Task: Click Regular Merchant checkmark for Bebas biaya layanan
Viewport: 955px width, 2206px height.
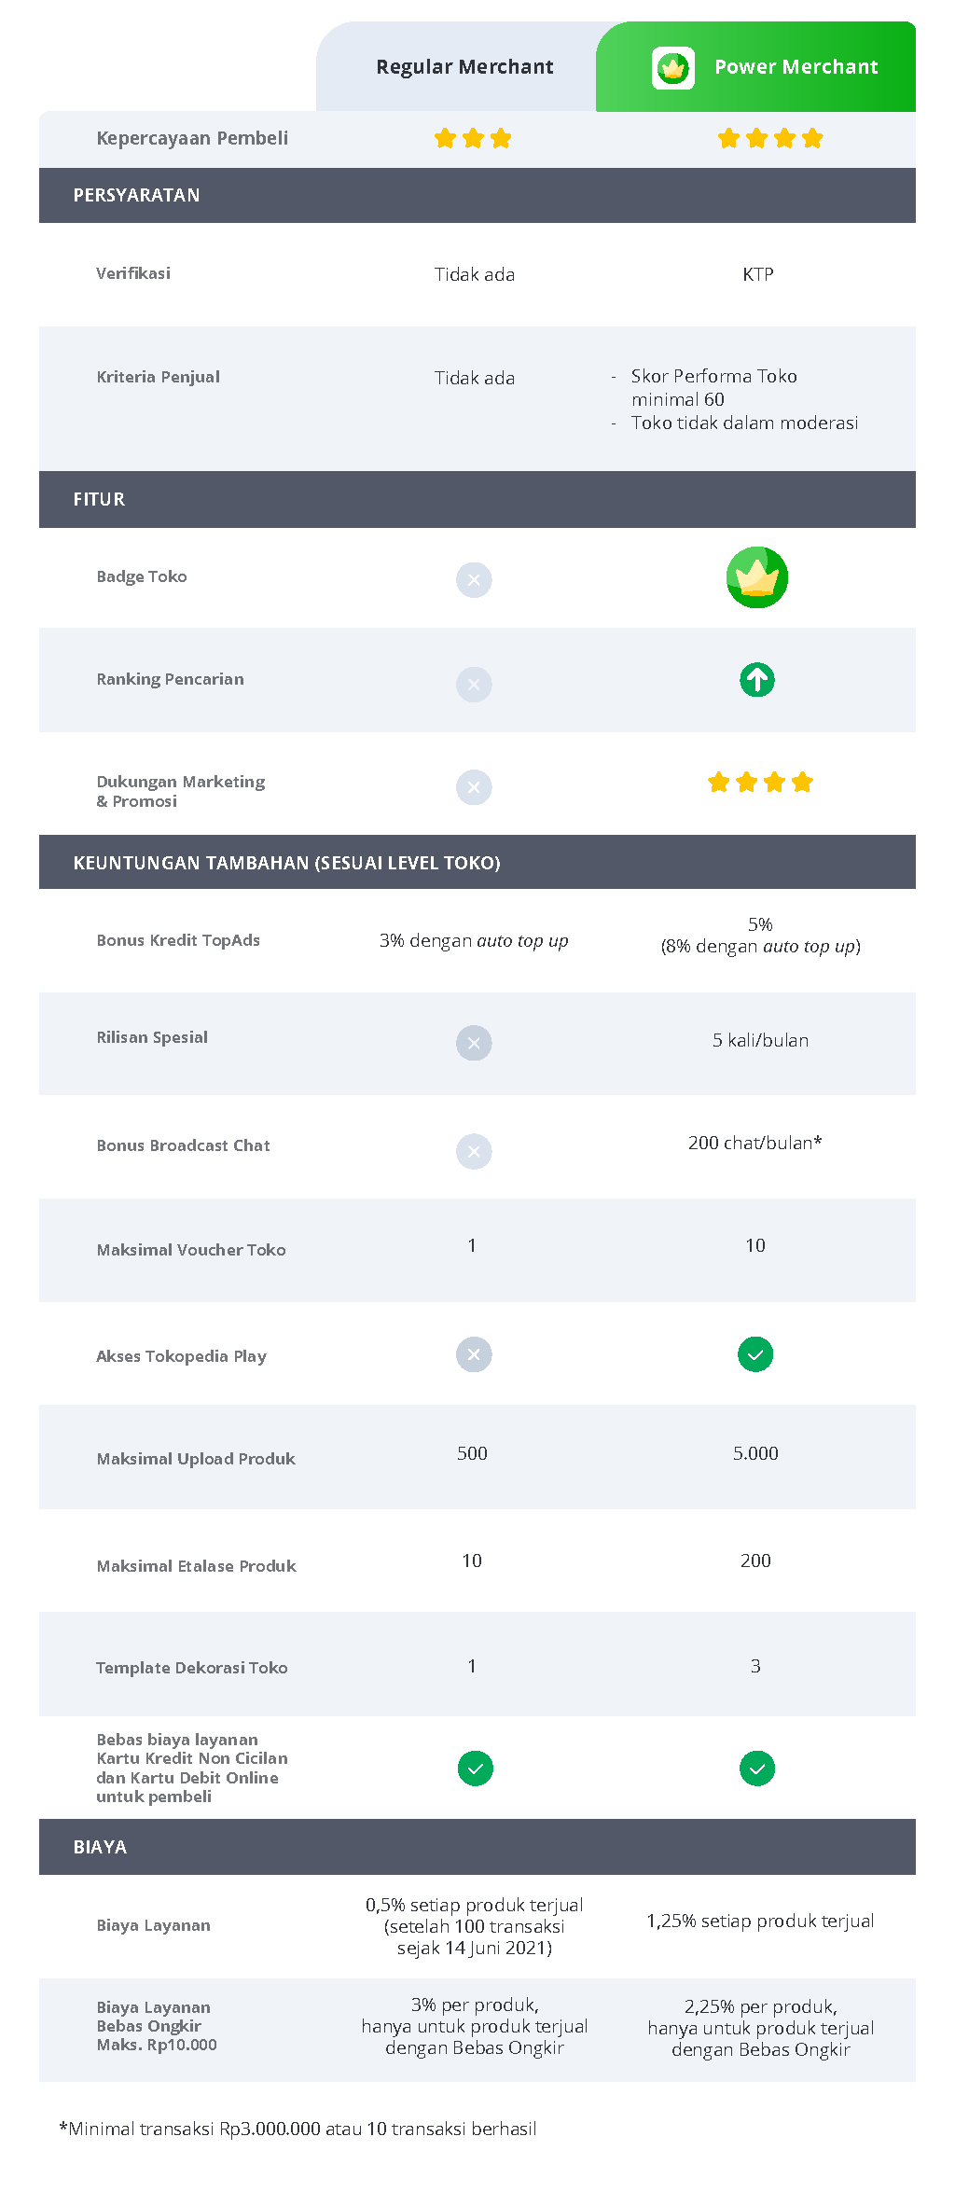Action: point(476,1769)
